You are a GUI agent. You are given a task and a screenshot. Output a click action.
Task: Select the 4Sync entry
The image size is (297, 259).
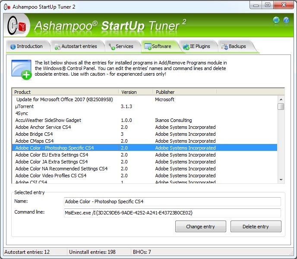click(x=145, y=113)
